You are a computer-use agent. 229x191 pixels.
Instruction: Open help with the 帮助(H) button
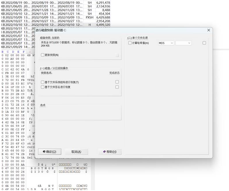pyautogui.click(x=110, y=152)
